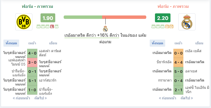Click Real Madrid's 2.20 points rating badge

163,18
